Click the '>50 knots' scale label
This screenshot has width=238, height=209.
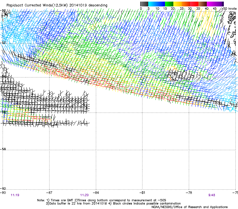click(229, 9)
